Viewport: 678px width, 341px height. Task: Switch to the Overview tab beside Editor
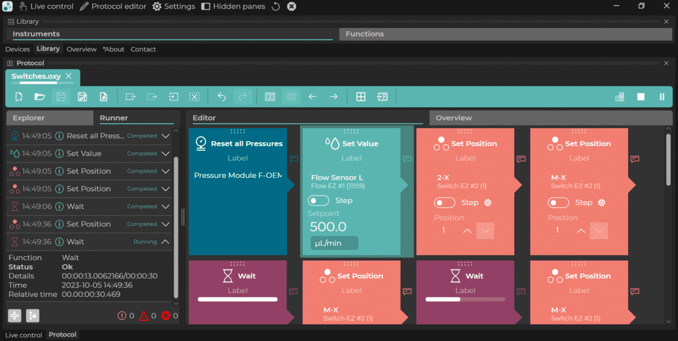pos(454,118)
